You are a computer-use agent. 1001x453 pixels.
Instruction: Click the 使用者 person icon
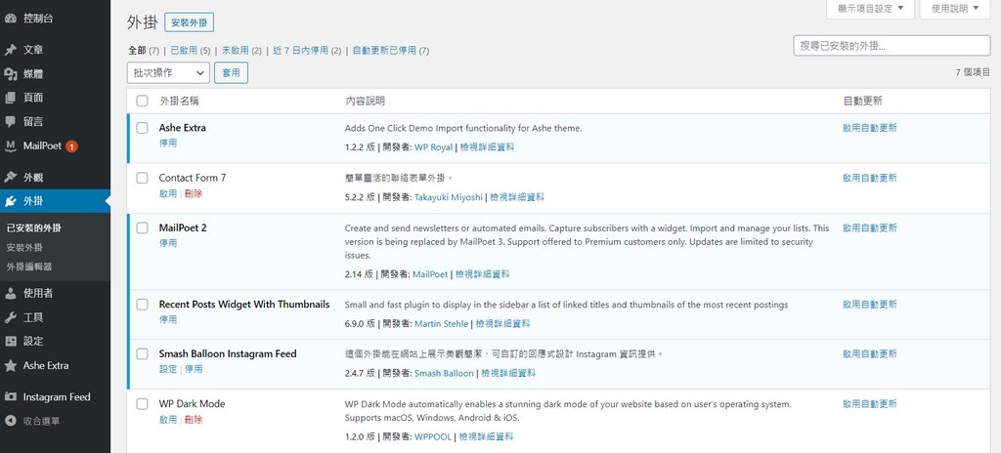pyautogui.click(x=11, y=293)
